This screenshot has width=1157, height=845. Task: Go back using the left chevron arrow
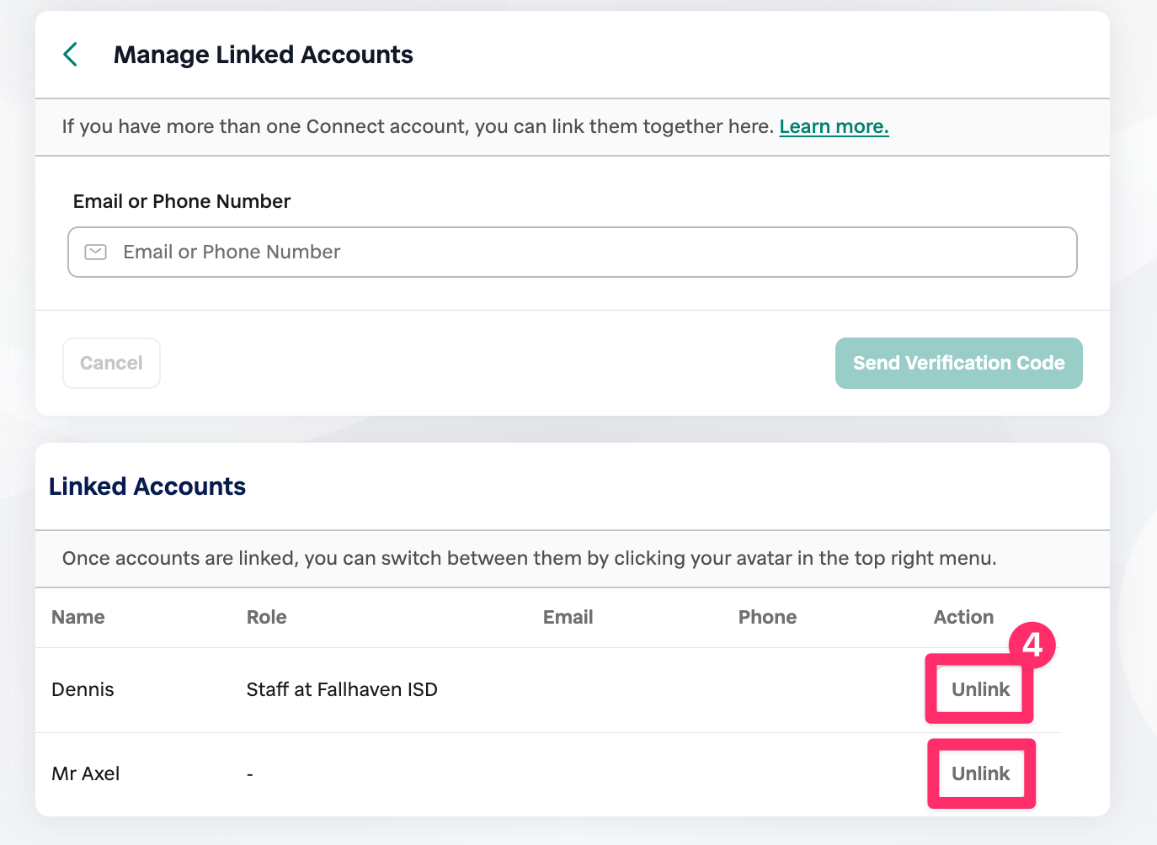tap(71, 55)
